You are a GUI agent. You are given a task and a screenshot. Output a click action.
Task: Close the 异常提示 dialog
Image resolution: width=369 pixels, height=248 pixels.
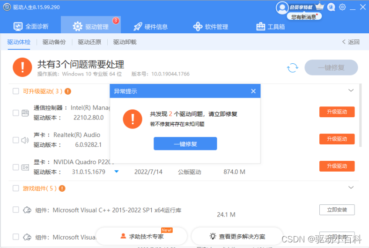click(253, 91)
